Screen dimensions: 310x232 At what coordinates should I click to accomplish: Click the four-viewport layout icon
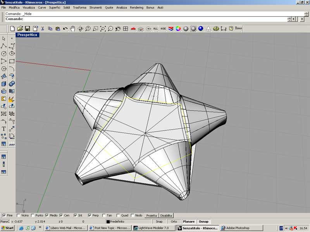click(x=126, y=29)
